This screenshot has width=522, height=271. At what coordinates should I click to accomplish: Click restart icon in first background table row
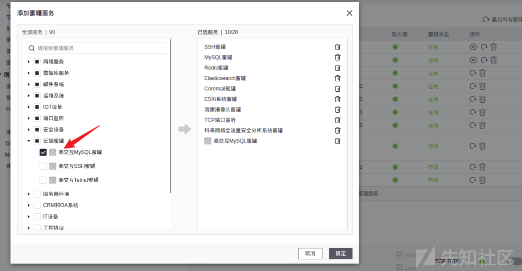point(484,47)
